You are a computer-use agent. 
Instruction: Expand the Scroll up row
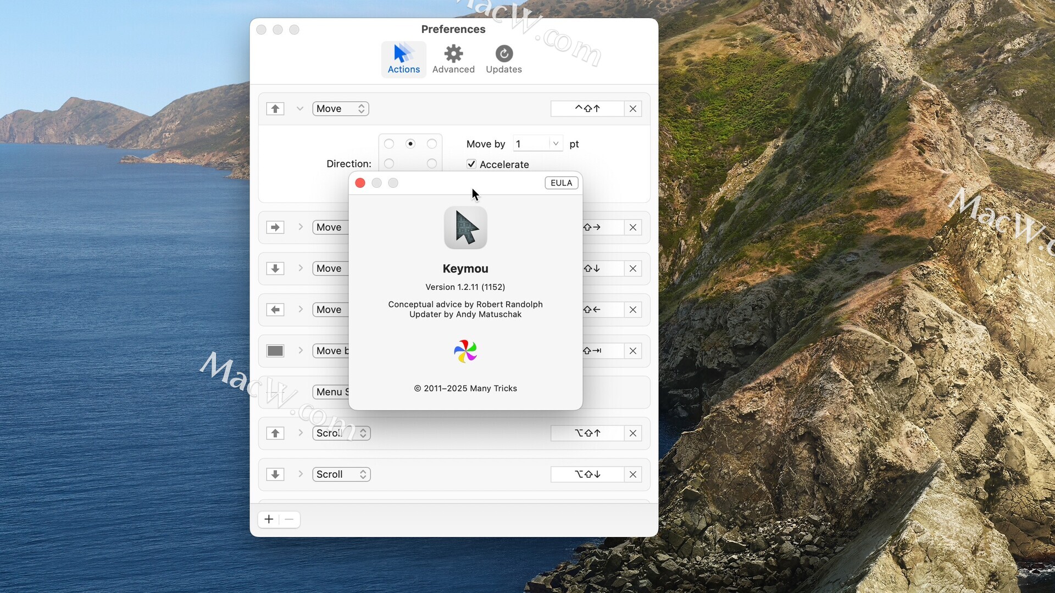[x=301, y=433]
